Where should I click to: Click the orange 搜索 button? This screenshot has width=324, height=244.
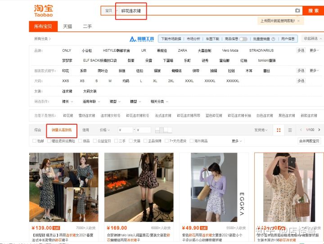(x=313, y=11)
